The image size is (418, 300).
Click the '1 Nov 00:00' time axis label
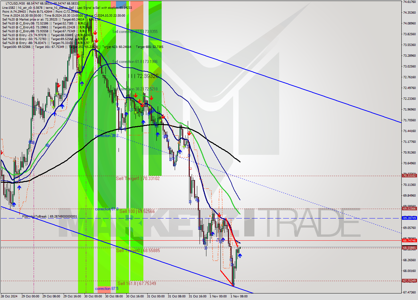pos(218,296)
